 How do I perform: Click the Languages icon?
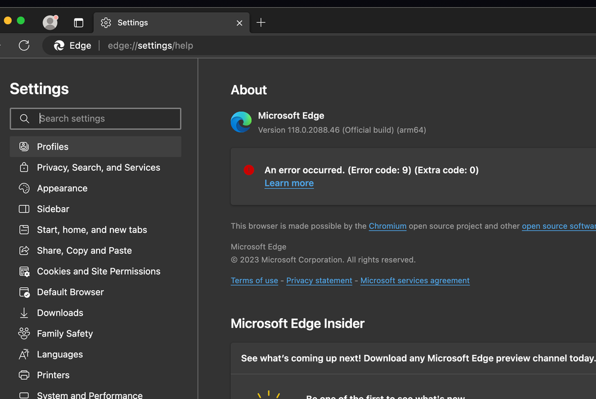(x=24, y=354)
